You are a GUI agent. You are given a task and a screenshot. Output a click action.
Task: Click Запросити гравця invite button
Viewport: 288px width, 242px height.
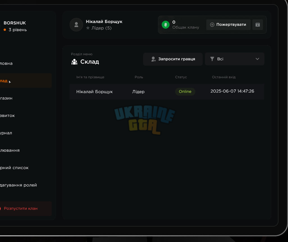pyautogui.click(x=173, y=59)
